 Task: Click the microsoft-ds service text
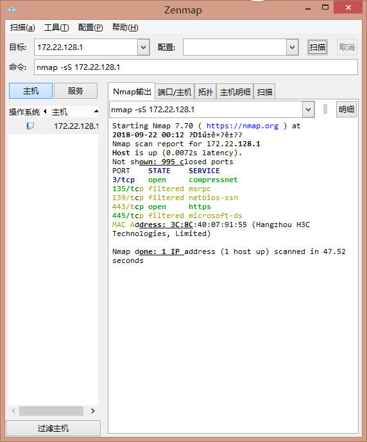point(216,216)
